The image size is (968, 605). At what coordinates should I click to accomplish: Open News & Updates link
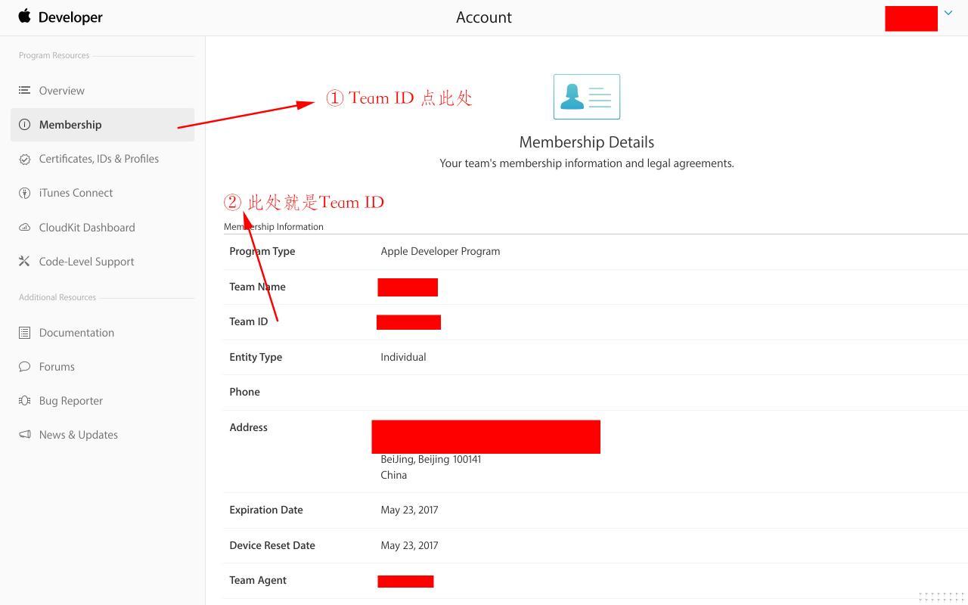pyautogui.click(x=79, y=435)
